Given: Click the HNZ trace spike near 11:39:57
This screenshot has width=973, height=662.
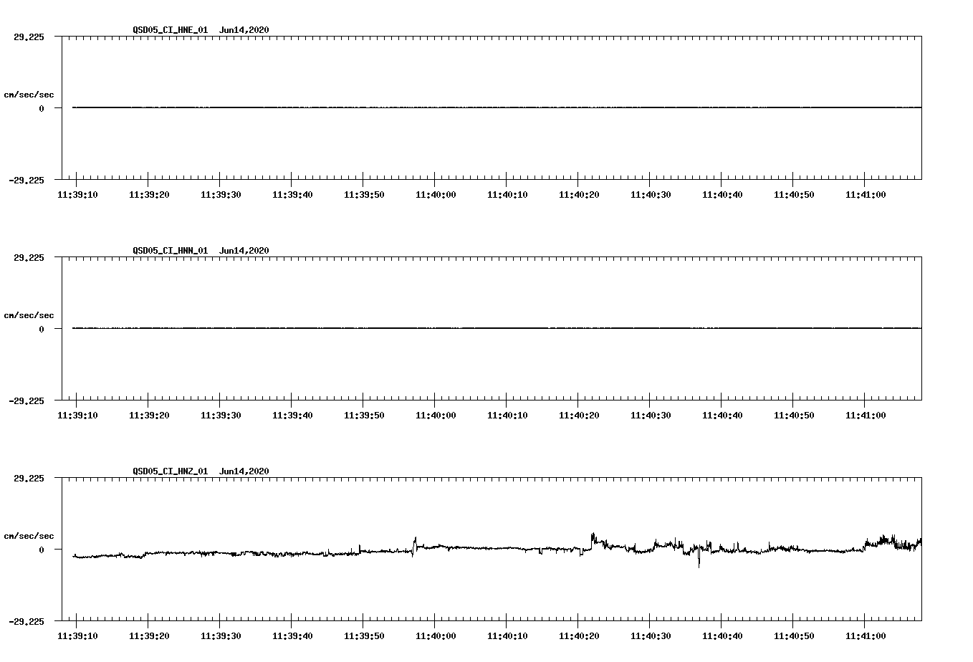Looking at the screenshot, I should [x=414, y=546].
